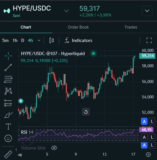
Task: Click the 68,95 RSI value tag
Action: click(x=147, y=130)
